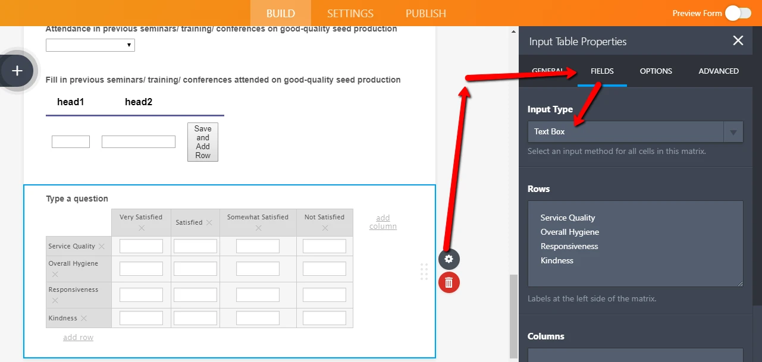Expand the attendance dropdown in the form
The width and height of the screenshot is (762, 362).
90,45
